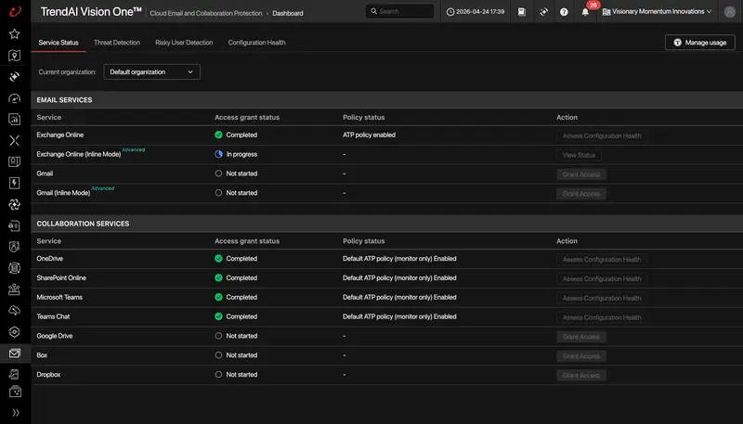The width and height of the screenshot is (743, 424).
Task: Click Grant Access for Gmail row
Action: pyautogui.click(x=581, y=174)
